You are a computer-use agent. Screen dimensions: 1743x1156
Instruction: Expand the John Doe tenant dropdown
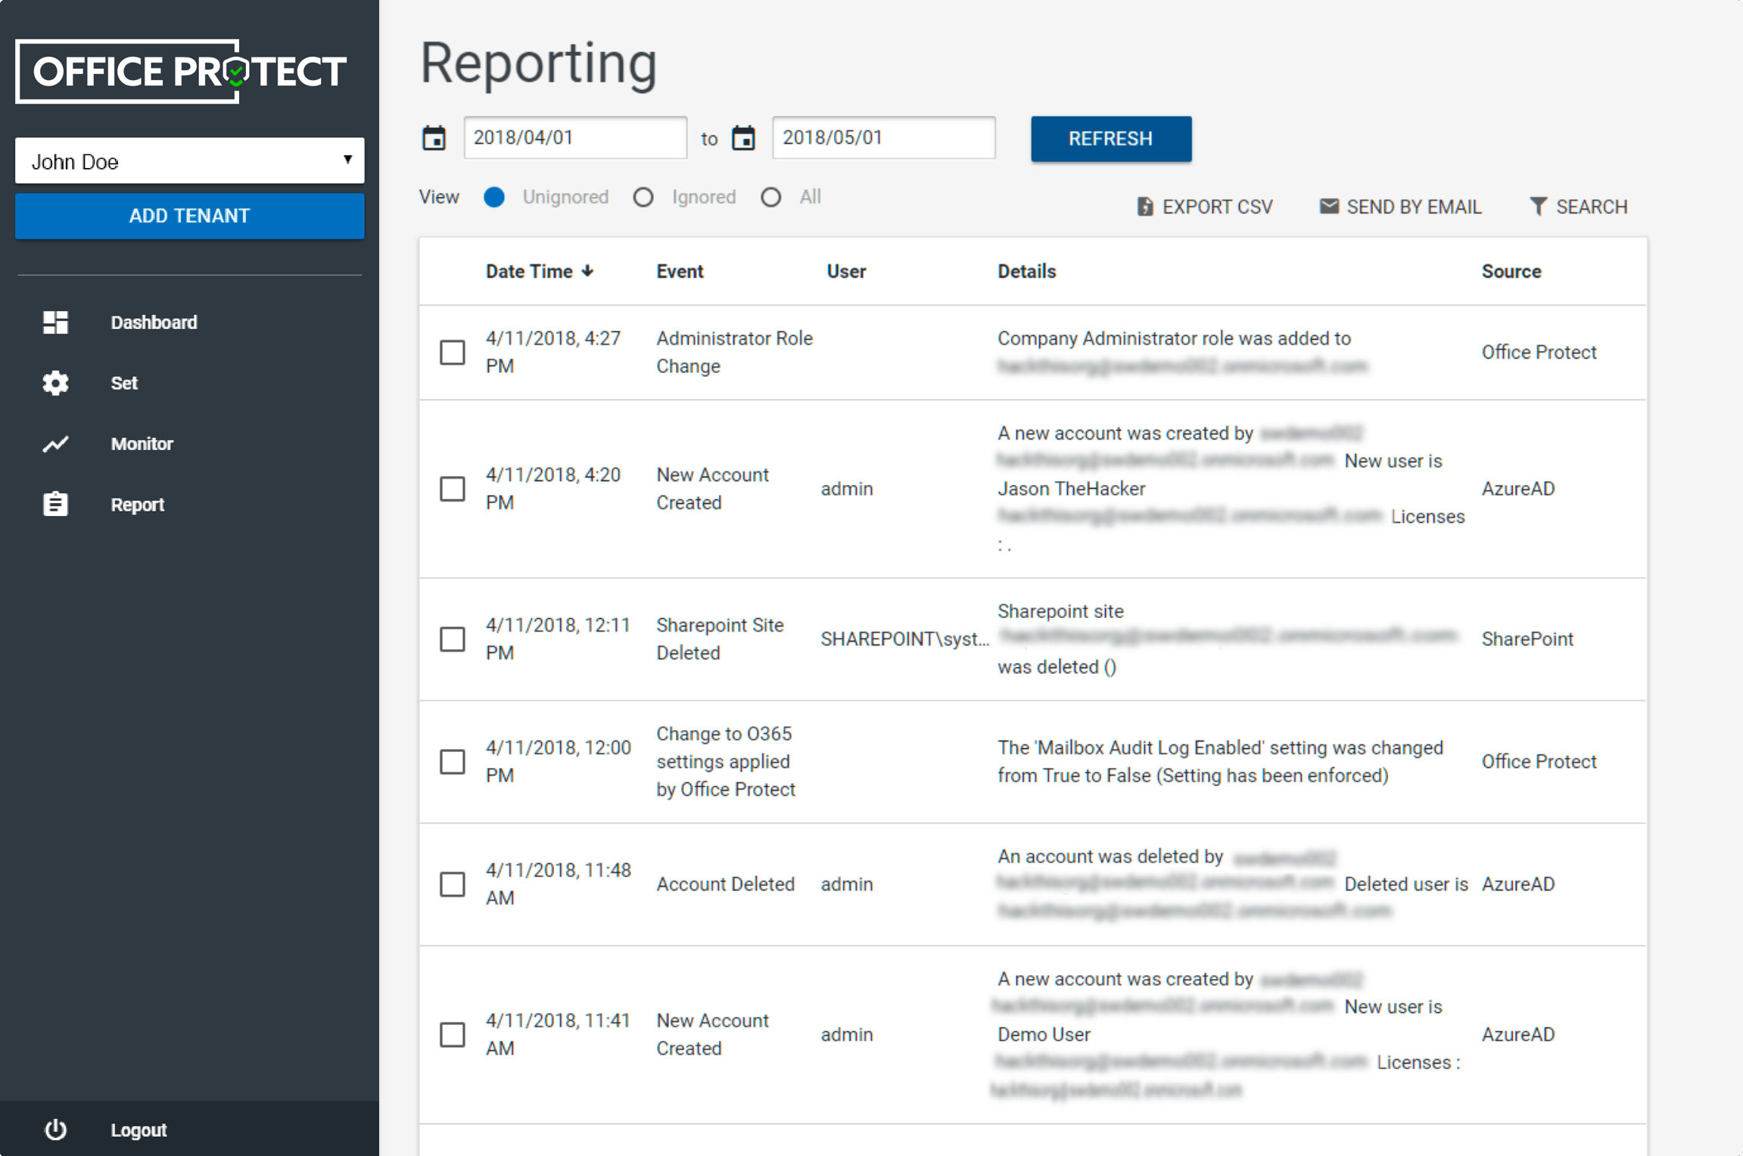(190, 161)
